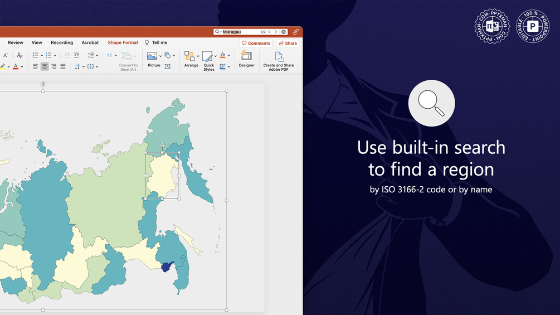Viewport: 560px width, 315px height.
Task: Click the Share button
Action: 288,43
